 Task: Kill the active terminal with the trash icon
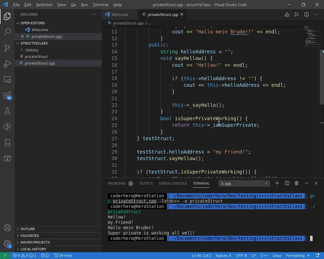(x=296, y=183)
